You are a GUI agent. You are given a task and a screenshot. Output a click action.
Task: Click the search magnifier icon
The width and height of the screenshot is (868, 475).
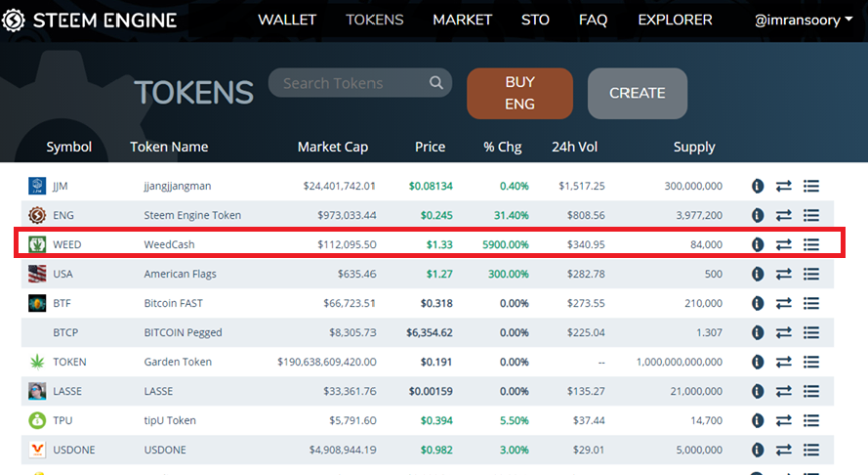[436, 82]
